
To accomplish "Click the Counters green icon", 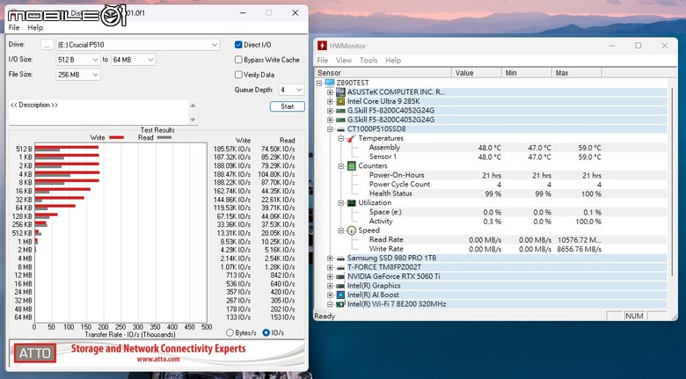I will pos(351,166).
